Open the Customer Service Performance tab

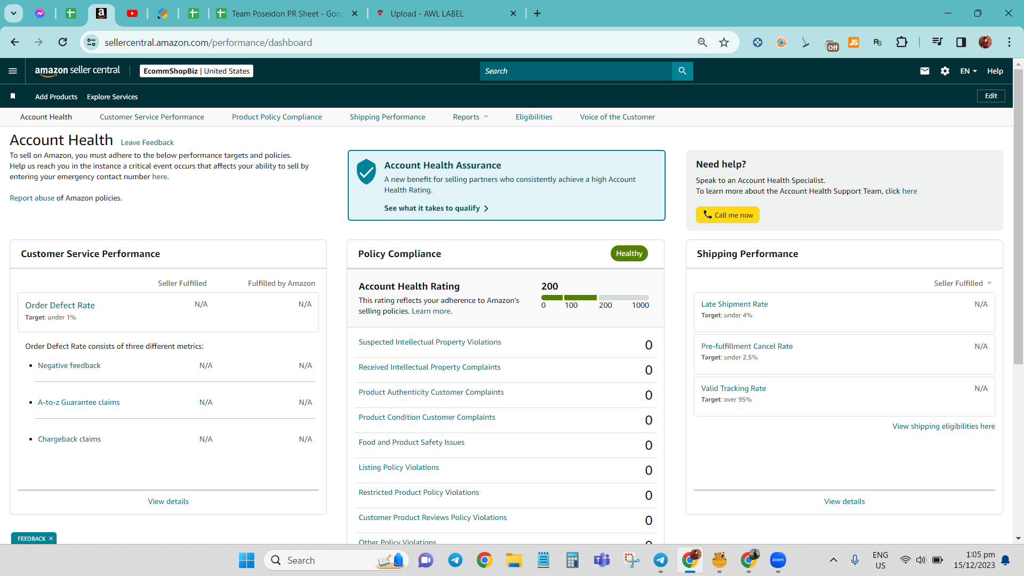[x=151, y=117]
